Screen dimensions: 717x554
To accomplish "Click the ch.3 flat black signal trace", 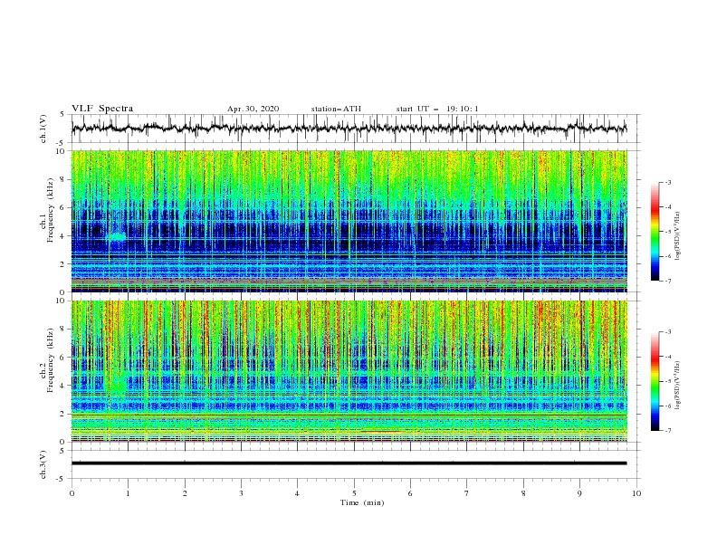I will [x=349, y=463].
